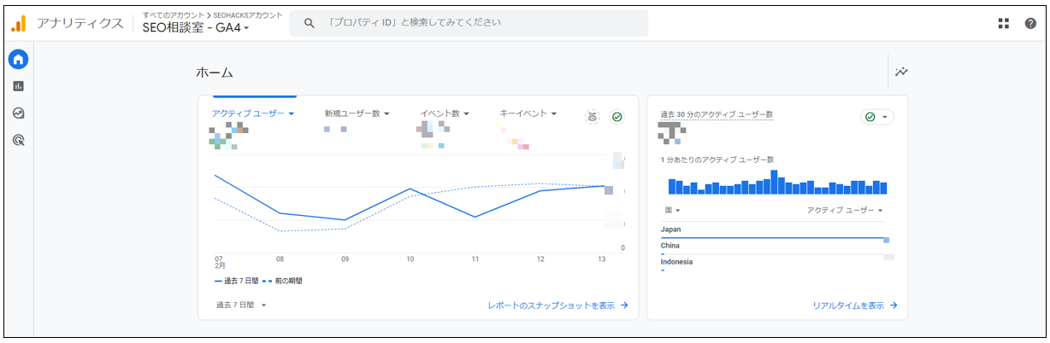Click the comparison face icon on card
This screenshot has width=1050, height=343.
(x=592, y=117)
